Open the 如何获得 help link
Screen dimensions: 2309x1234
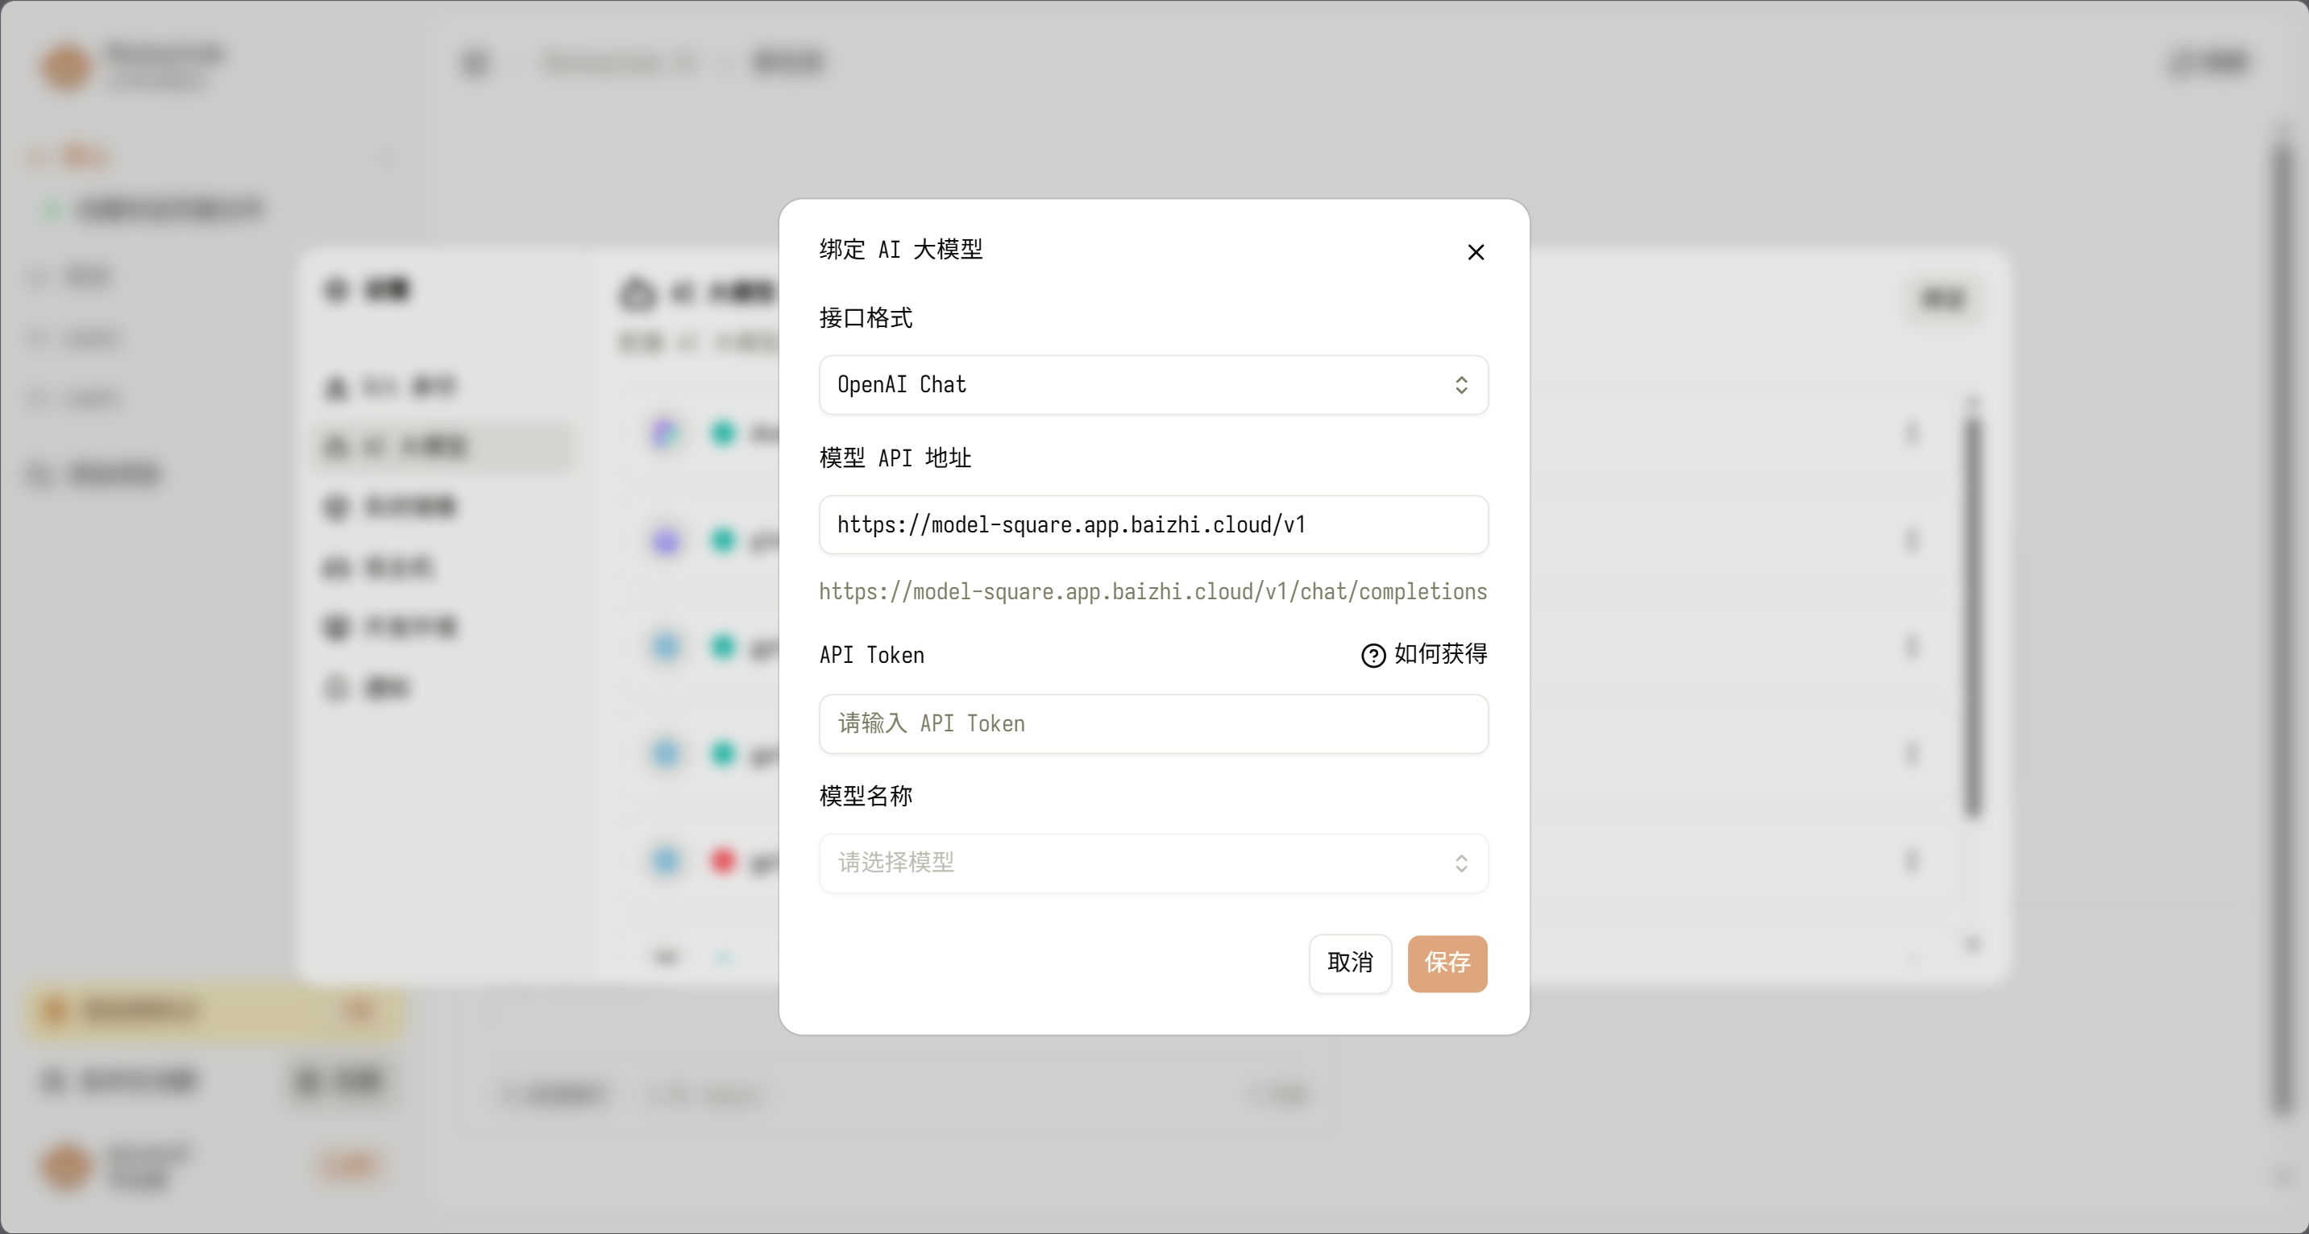click(1439, 655)
